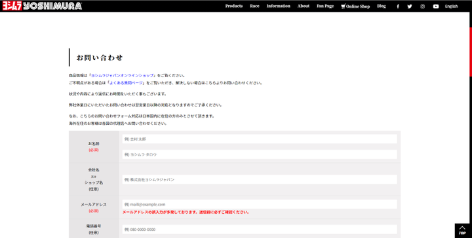Open the Instagram icon in the header
The image size is (472, 238).
click(x=422, y=7)
